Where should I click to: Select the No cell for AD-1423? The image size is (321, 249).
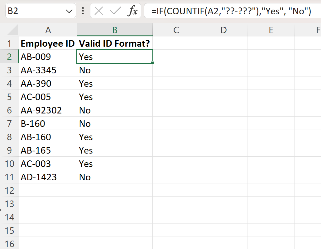115,177
